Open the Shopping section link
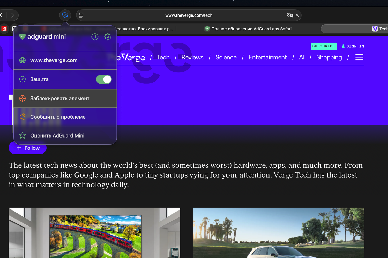 coord(329,57)
